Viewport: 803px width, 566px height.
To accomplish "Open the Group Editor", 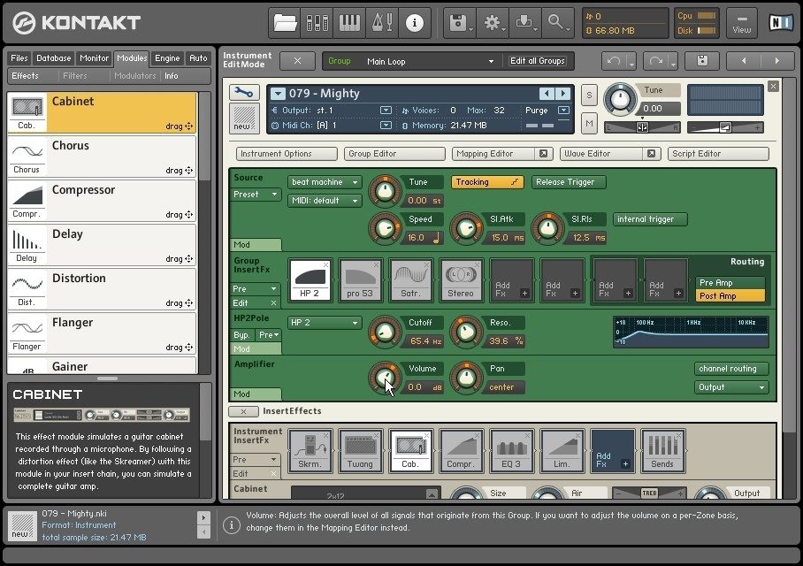I will point(394,154).
